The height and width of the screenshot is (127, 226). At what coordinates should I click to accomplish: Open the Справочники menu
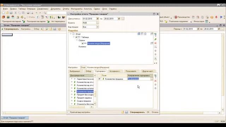(43, 9)
